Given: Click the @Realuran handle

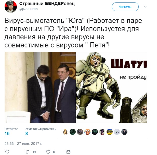Looking at the screenshot, I should point(29,9).
